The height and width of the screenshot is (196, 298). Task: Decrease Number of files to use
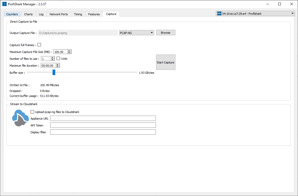tap(53, 60)
